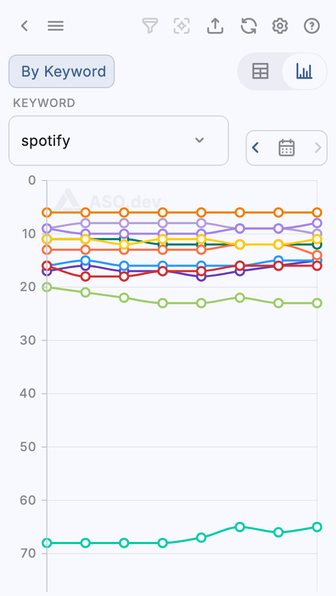336x596 pixels.
Task: Refresh the keyword data
Action: 248,26
